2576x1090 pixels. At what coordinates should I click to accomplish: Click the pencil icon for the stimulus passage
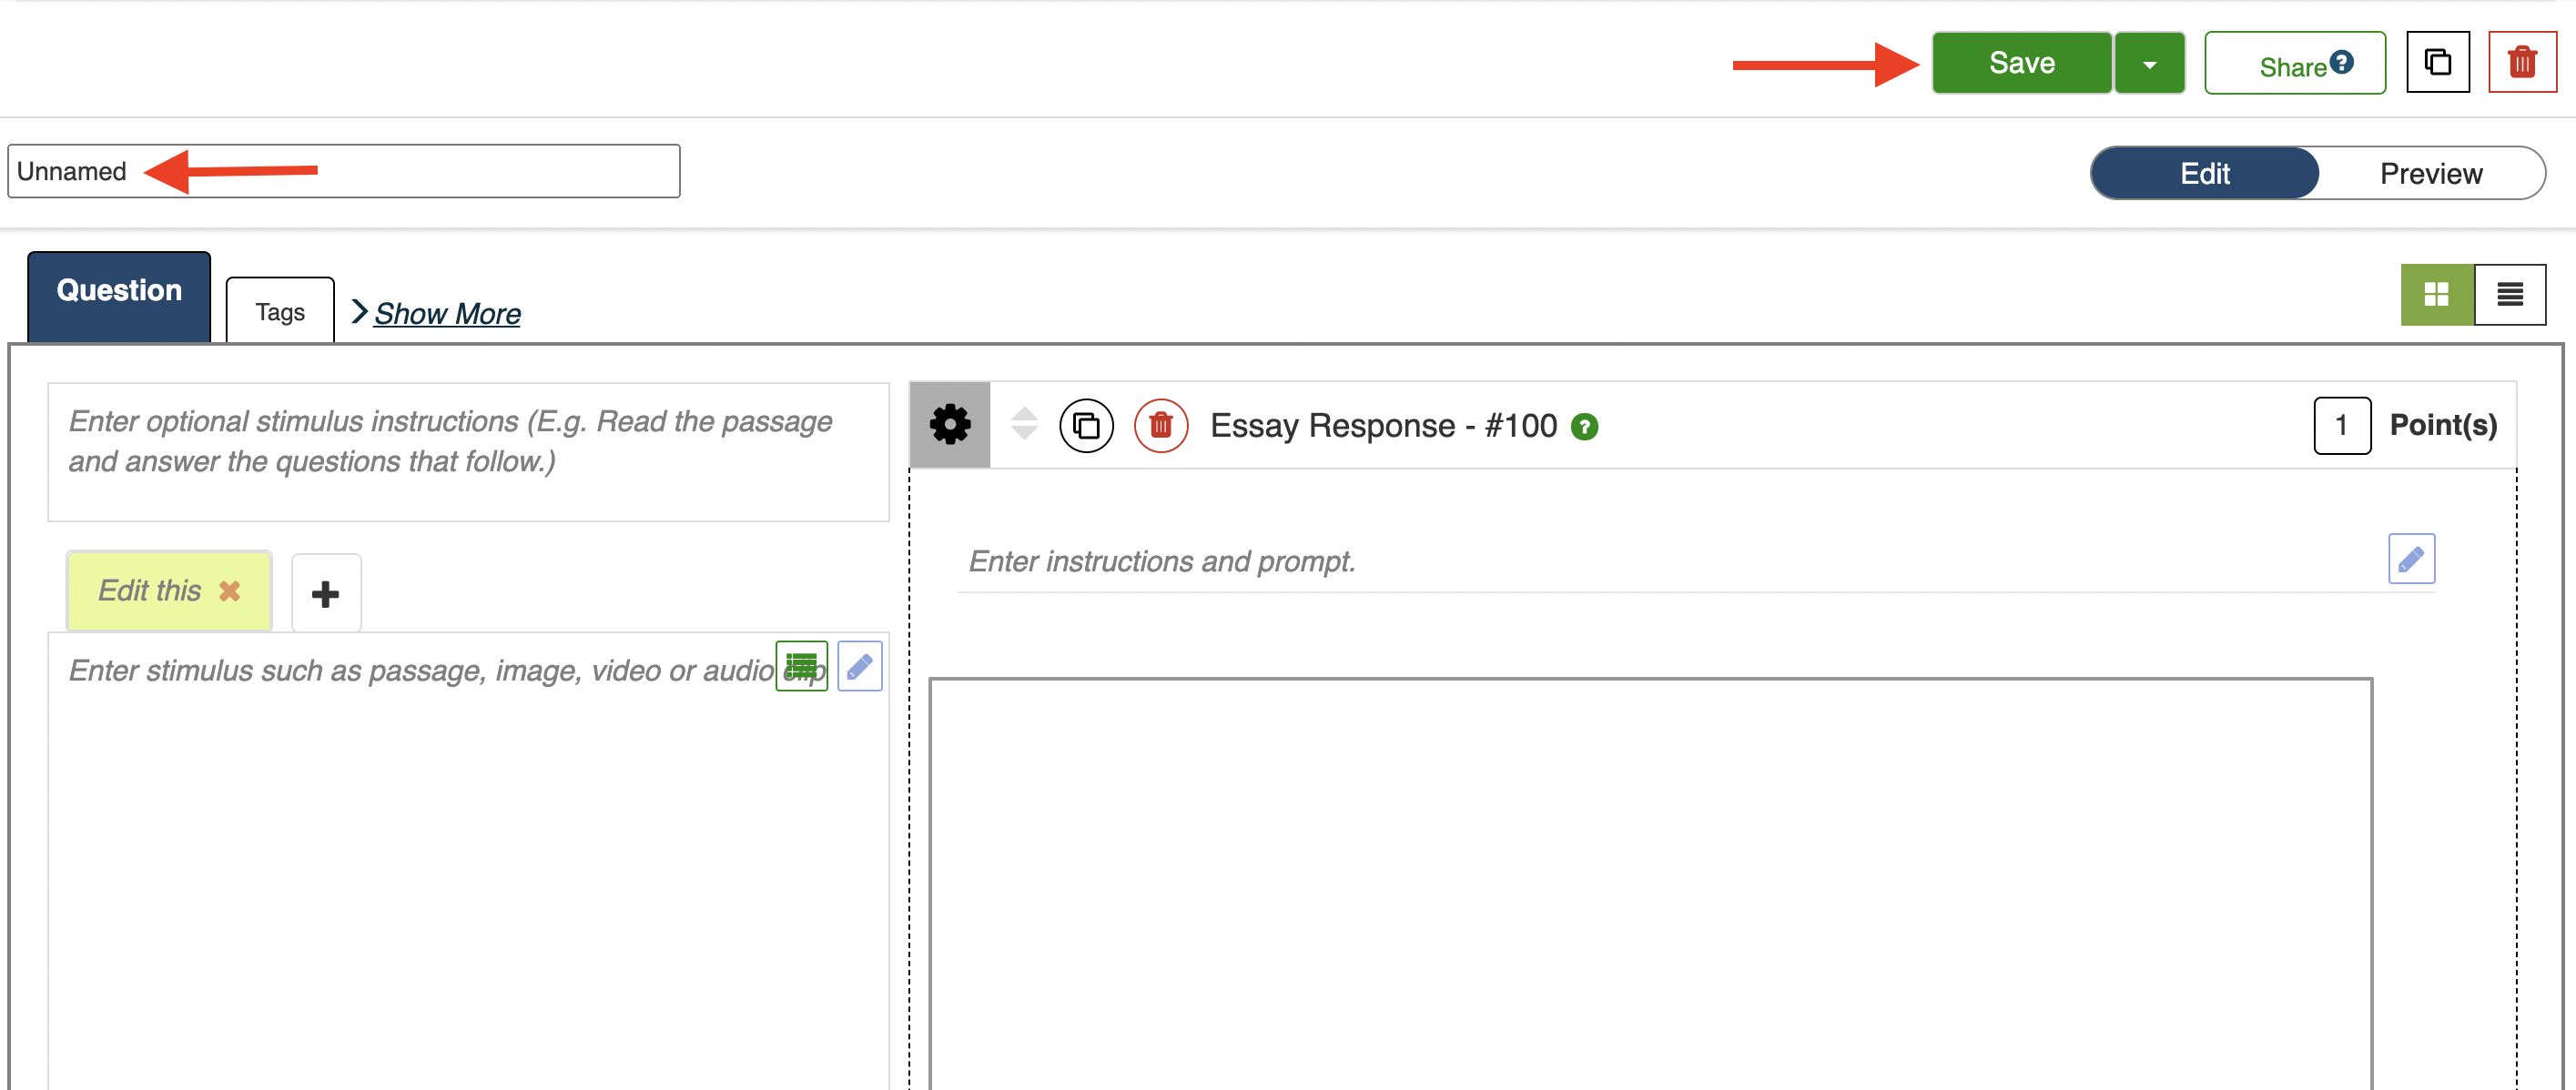tap(860, 666)
